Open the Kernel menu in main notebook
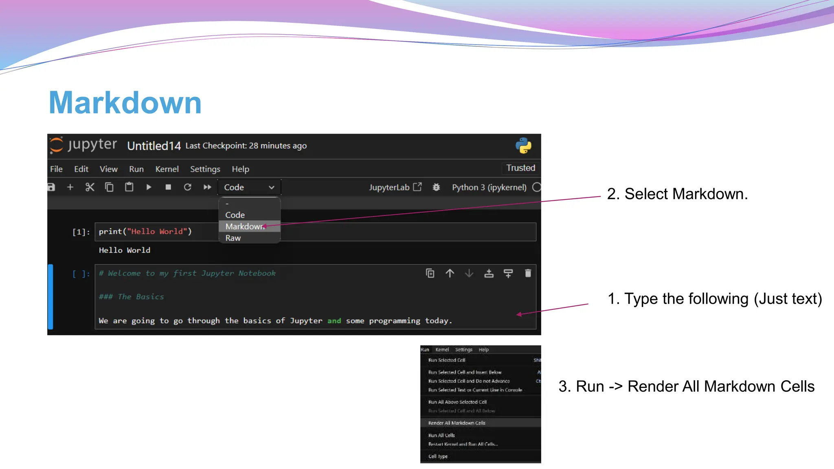834x469 pixels. pos(167,169)
